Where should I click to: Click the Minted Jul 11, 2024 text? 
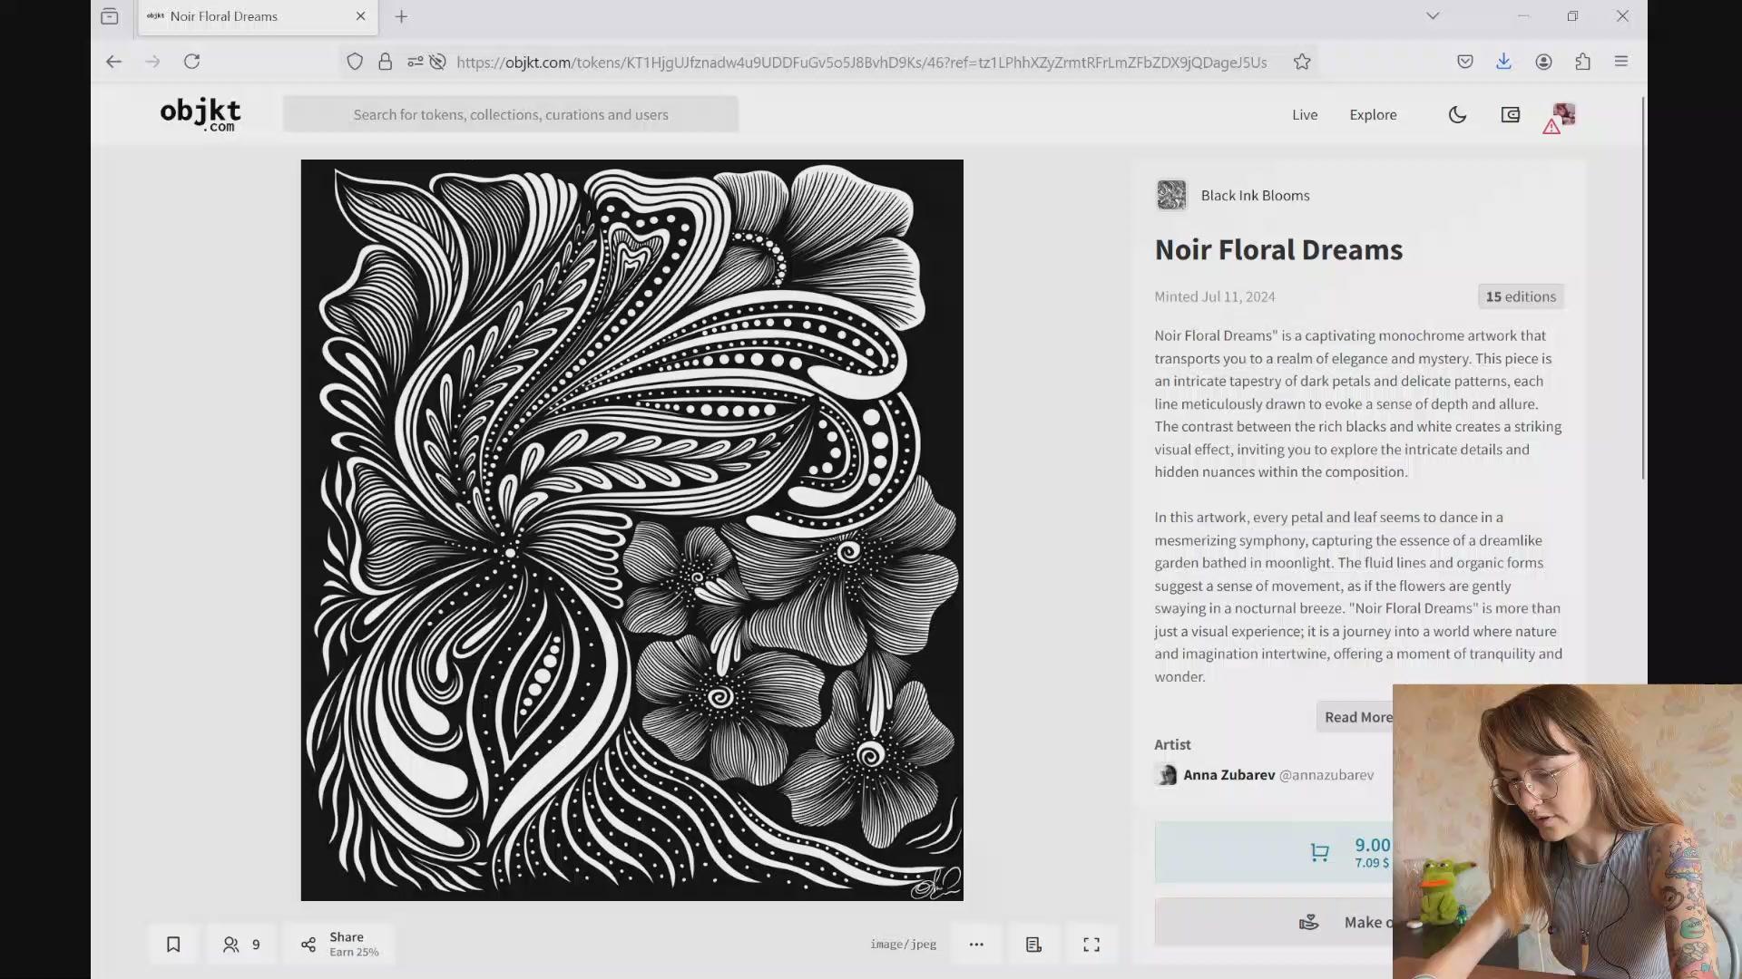[x=1214, y=296]
